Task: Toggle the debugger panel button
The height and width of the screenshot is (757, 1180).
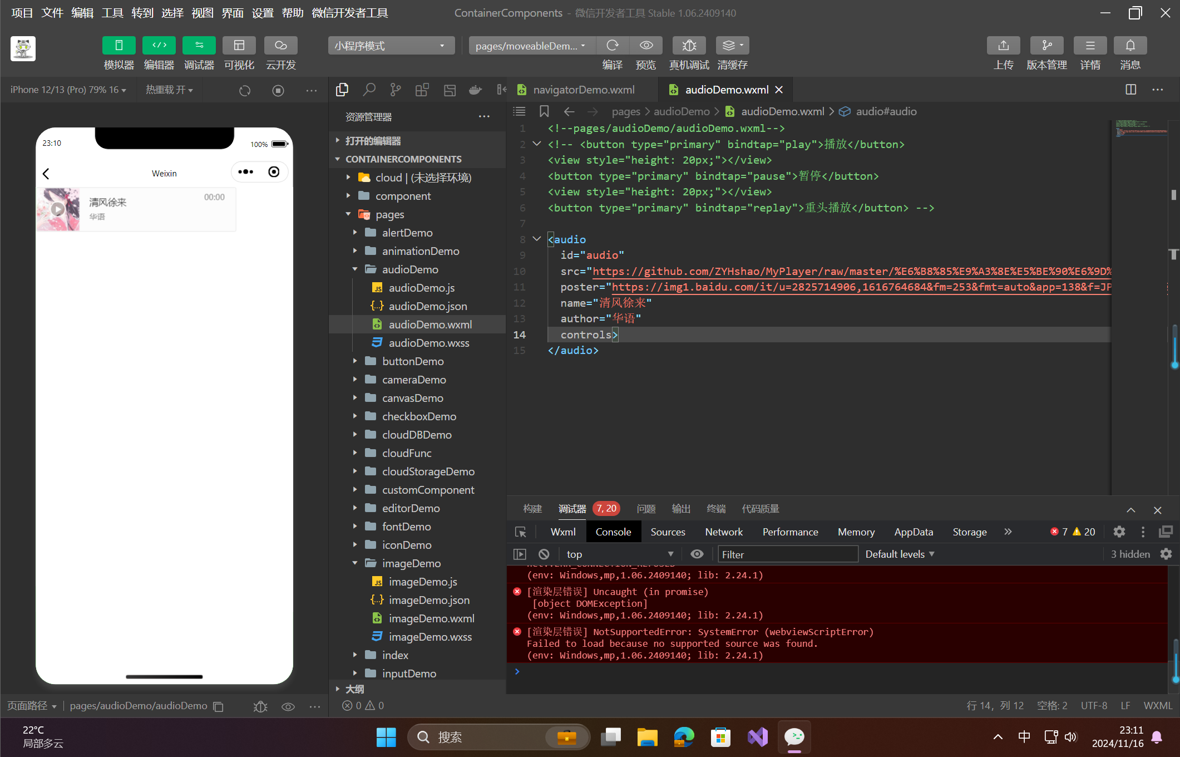Action: [199, 46]
